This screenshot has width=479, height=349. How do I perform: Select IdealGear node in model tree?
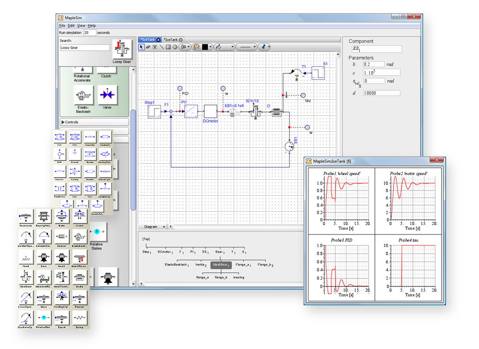click(x=220, y=265)
